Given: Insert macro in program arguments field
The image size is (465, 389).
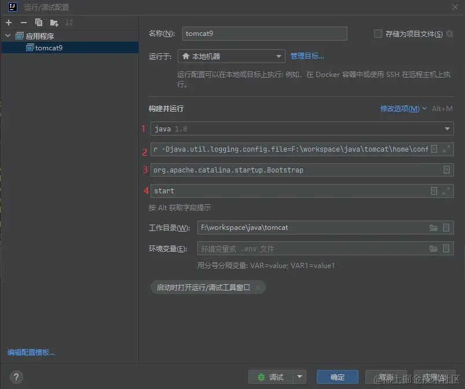Looking at the screenshot, I should click(434, 191).
